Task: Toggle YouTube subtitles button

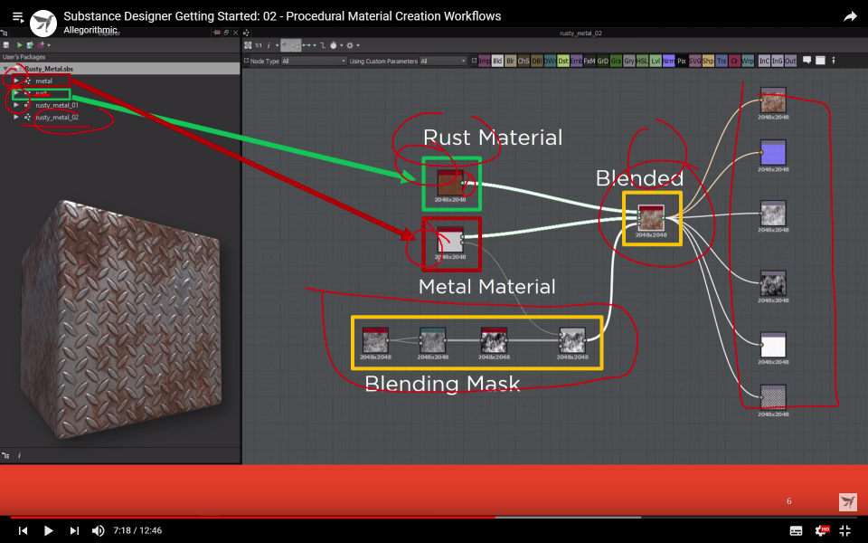Action: click(x=796, y=530)
